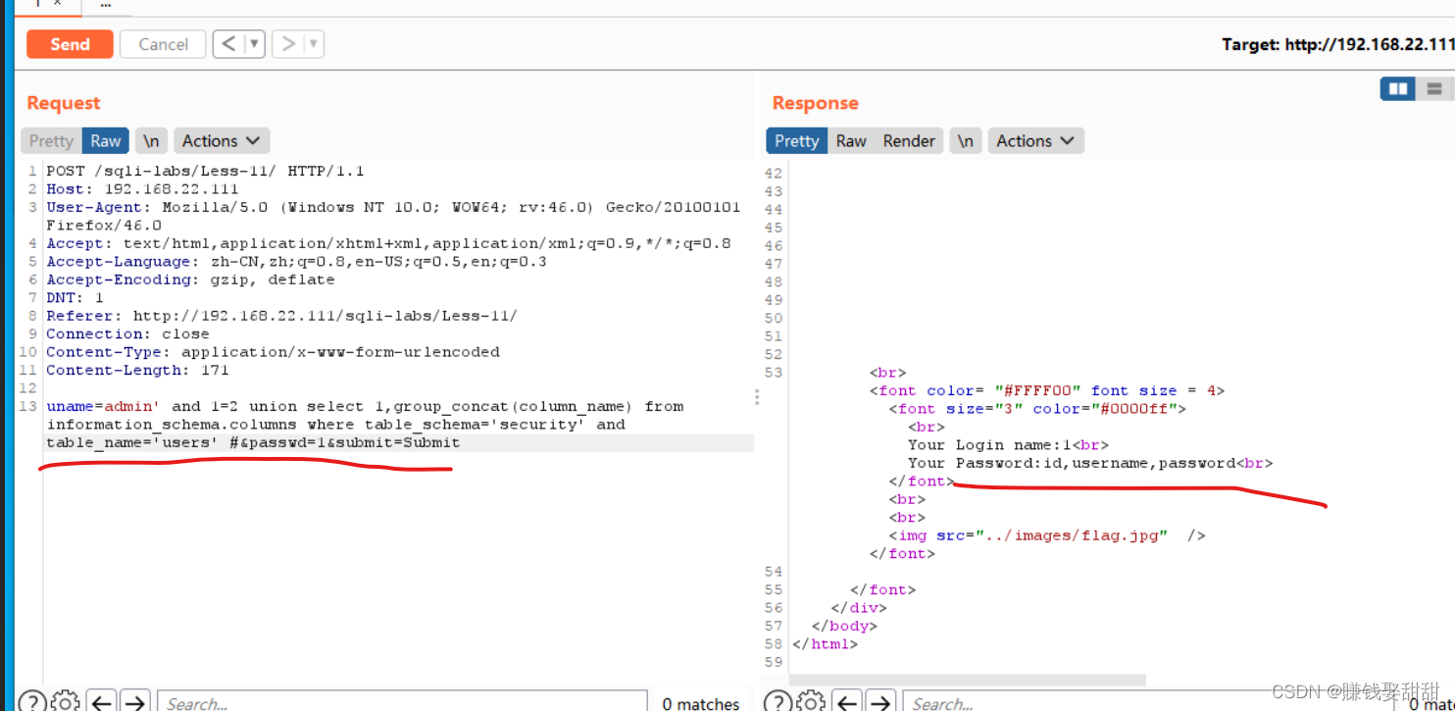Click the Accept-Language header line
The height and width of the screenshot is (711, 1455).
click(x=296, y=261)
